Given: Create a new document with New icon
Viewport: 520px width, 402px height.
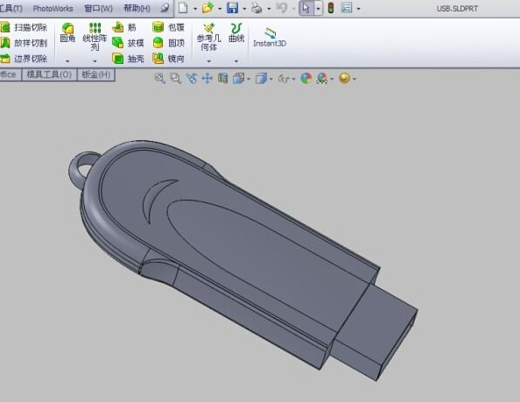Looking at the screenshot, I should click(x=183, y=8).
